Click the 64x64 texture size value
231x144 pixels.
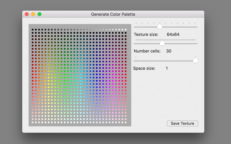coord(173,35)
